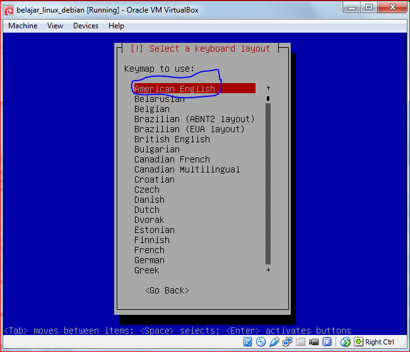The width and height of the screenshot is (410, 352).
Task: Click the VirtualBox Debian icon in title bar
Action: coord(8,10)
